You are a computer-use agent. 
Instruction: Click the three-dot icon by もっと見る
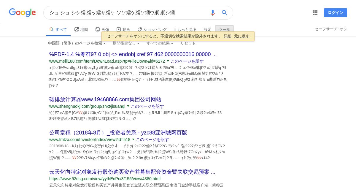click(x=175, y=29)
